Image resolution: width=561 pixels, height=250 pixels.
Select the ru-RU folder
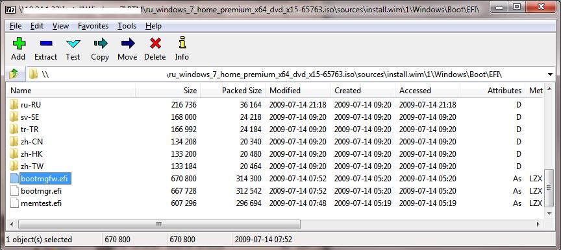(x=31, y=105)
